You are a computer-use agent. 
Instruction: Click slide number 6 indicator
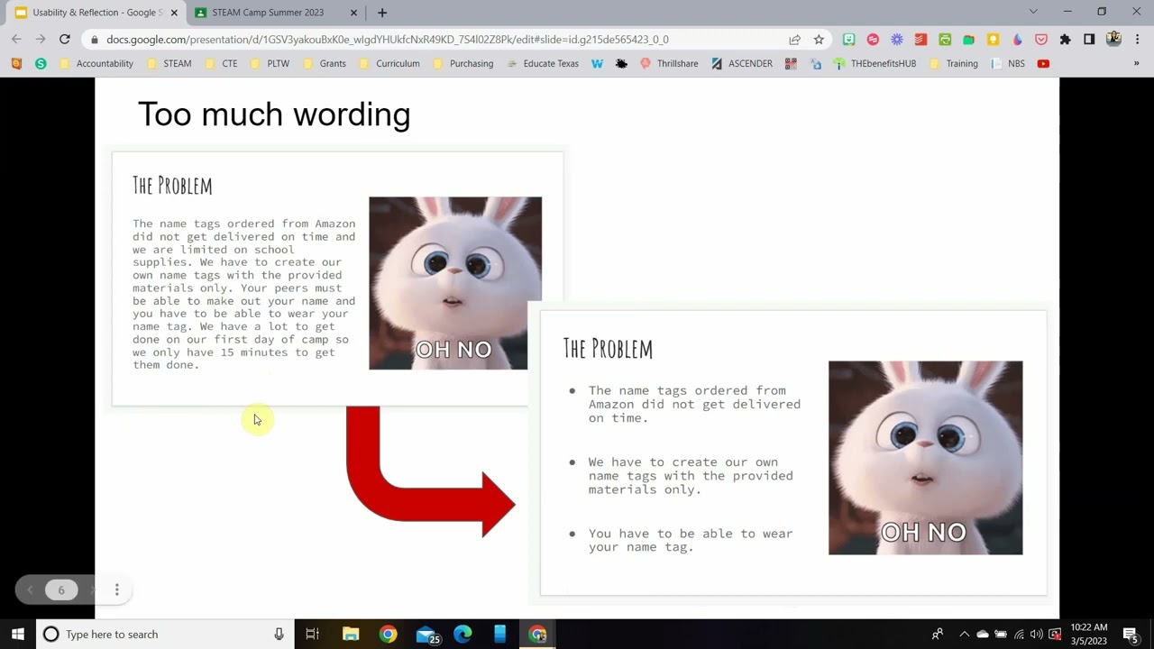pyautogui.click(x=61, y=590)
